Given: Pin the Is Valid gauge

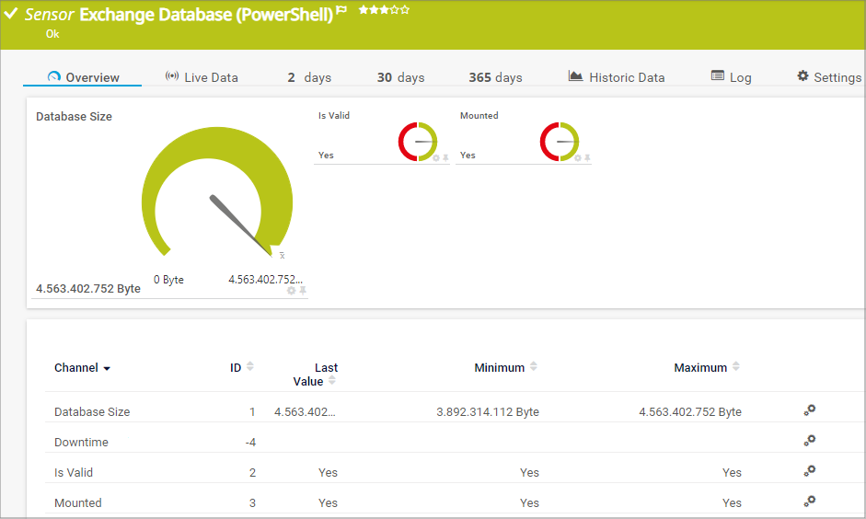Looking at the screenshot, I should tap(446, 158).
